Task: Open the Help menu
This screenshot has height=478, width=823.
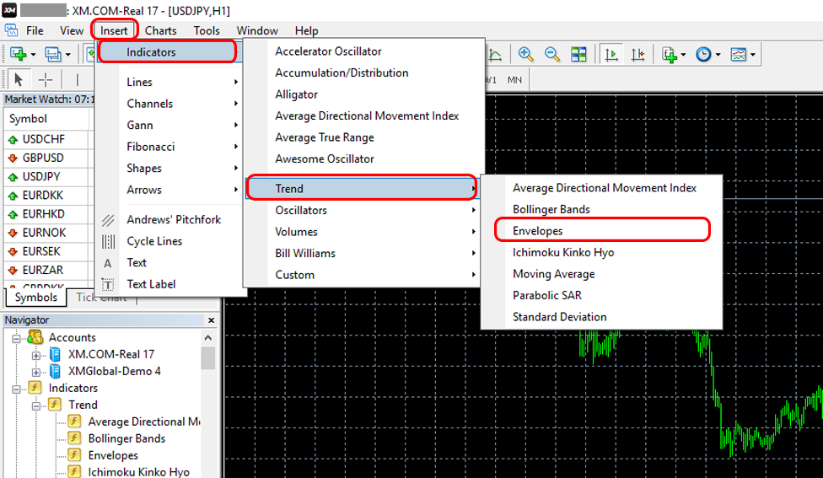Action: tap(307, 30)
